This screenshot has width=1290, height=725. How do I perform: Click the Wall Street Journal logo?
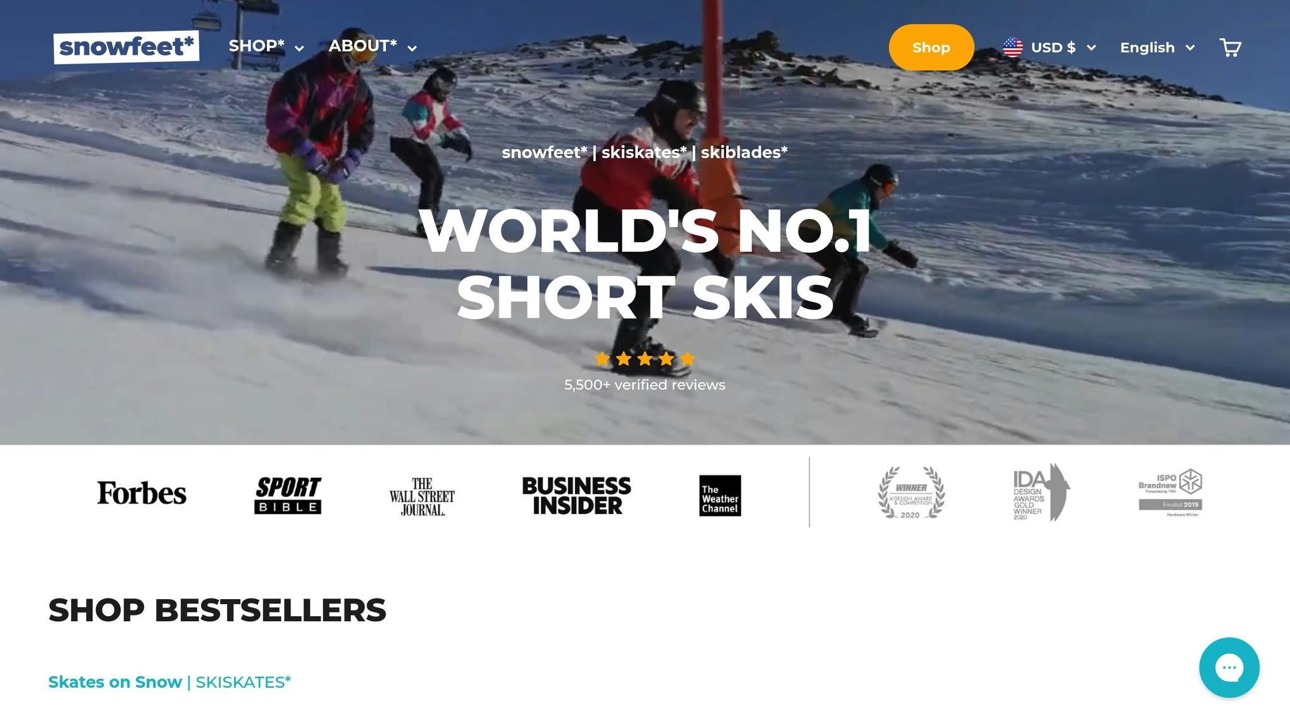[x=422, y=497]
